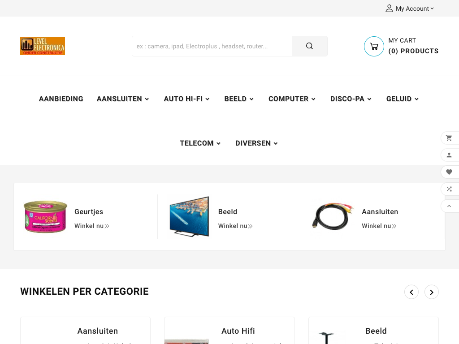Click the Level Electronica logo

[43, 46]
